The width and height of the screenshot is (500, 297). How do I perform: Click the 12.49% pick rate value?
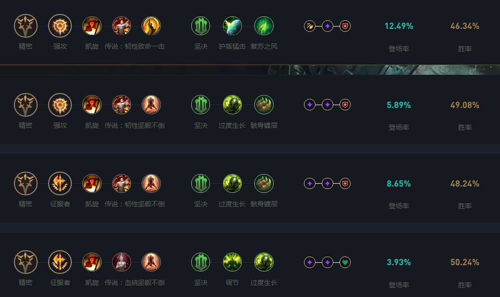coord(399,26)
